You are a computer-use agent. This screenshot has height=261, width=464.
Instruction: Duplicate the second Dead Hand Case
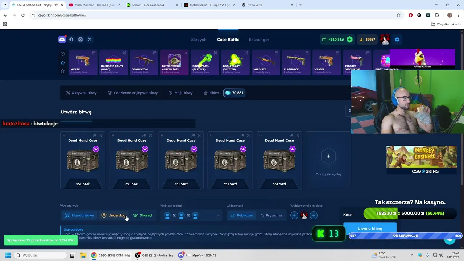[144, 136]
